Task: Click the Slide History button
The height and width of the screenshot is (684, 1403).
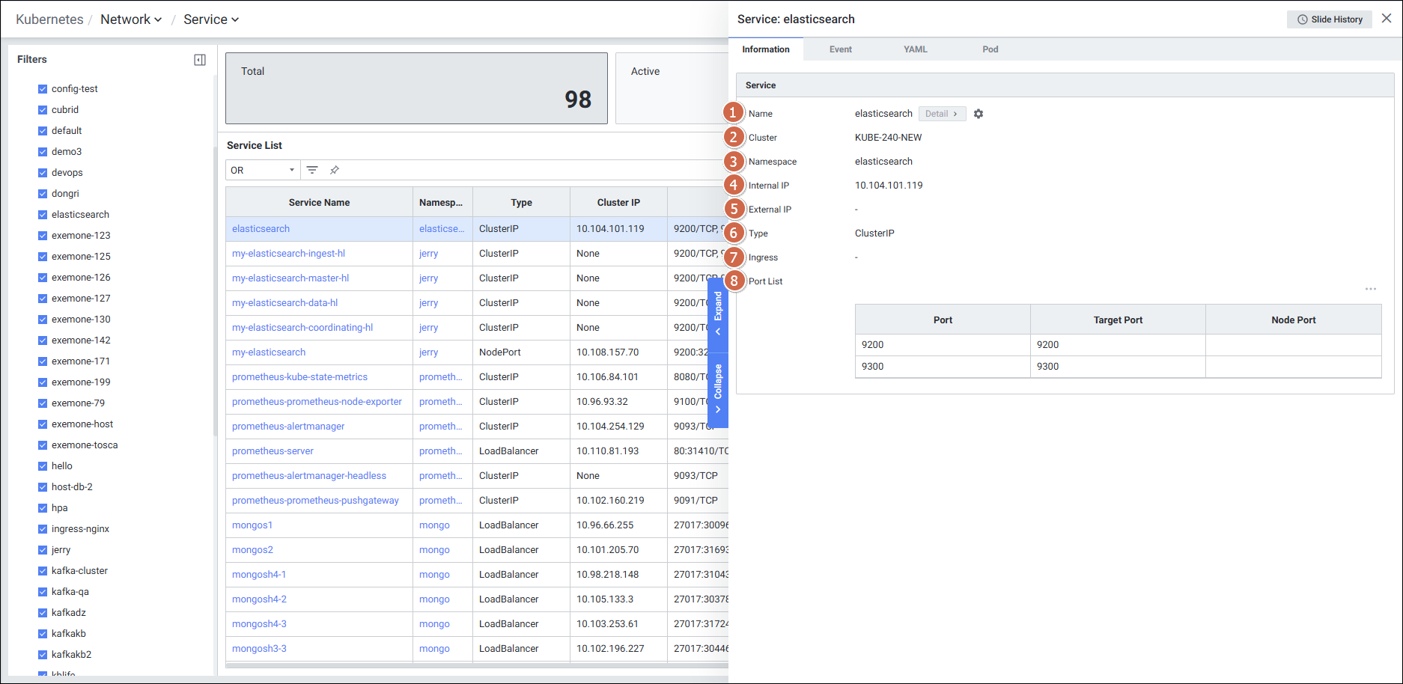Action: pyautogui.click(x=1330, y=19)
